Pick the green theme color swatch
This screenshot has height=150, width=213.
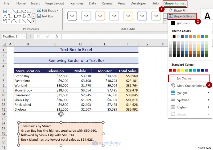click(x=206, y=36)
